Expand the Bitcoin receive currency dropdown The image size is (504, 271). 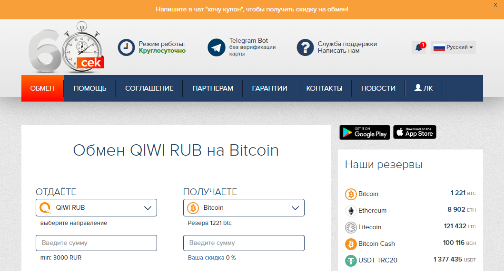pos(244,208)
